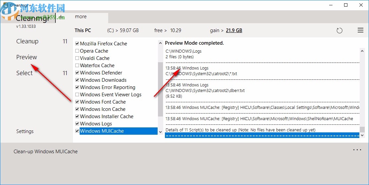The image size is (369, 185).
Task: Uncheck the Windows Icon Cache checkbox
Action: coord(77,109)
